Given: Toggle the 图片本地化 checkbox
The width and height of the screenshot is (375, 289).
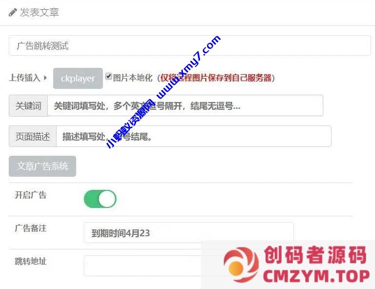Looking at the screenshot, I should point(109,76).
